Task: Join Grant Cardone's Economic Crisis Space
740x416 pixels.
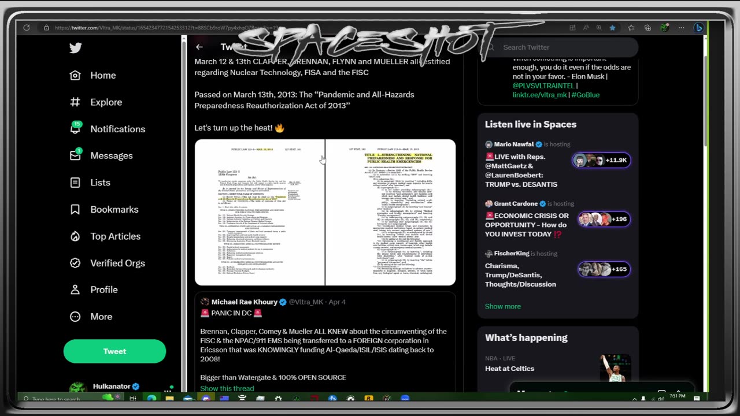Action: pos(527,225)
